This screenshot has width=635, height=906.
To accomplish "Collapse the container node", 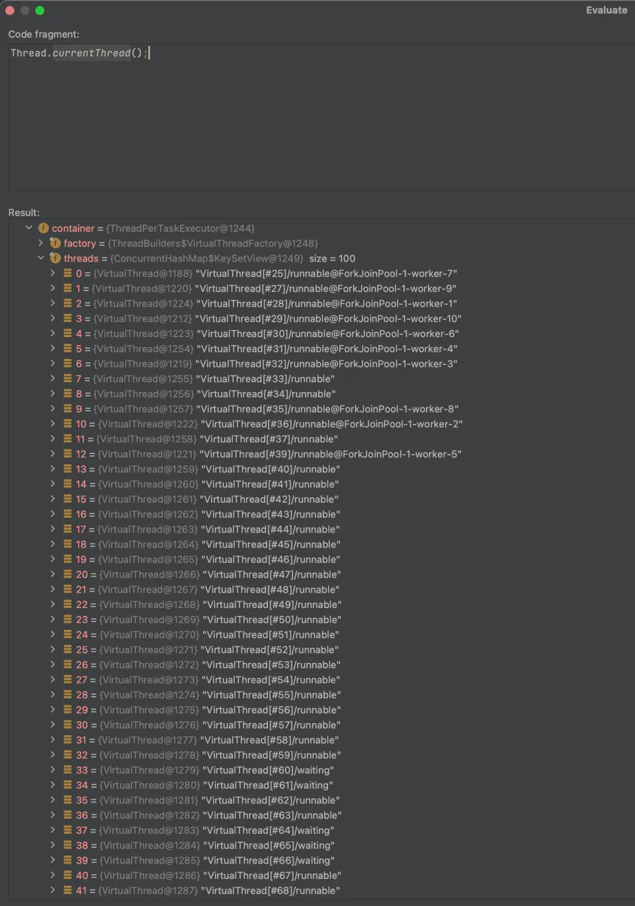I will coord(29,228).
